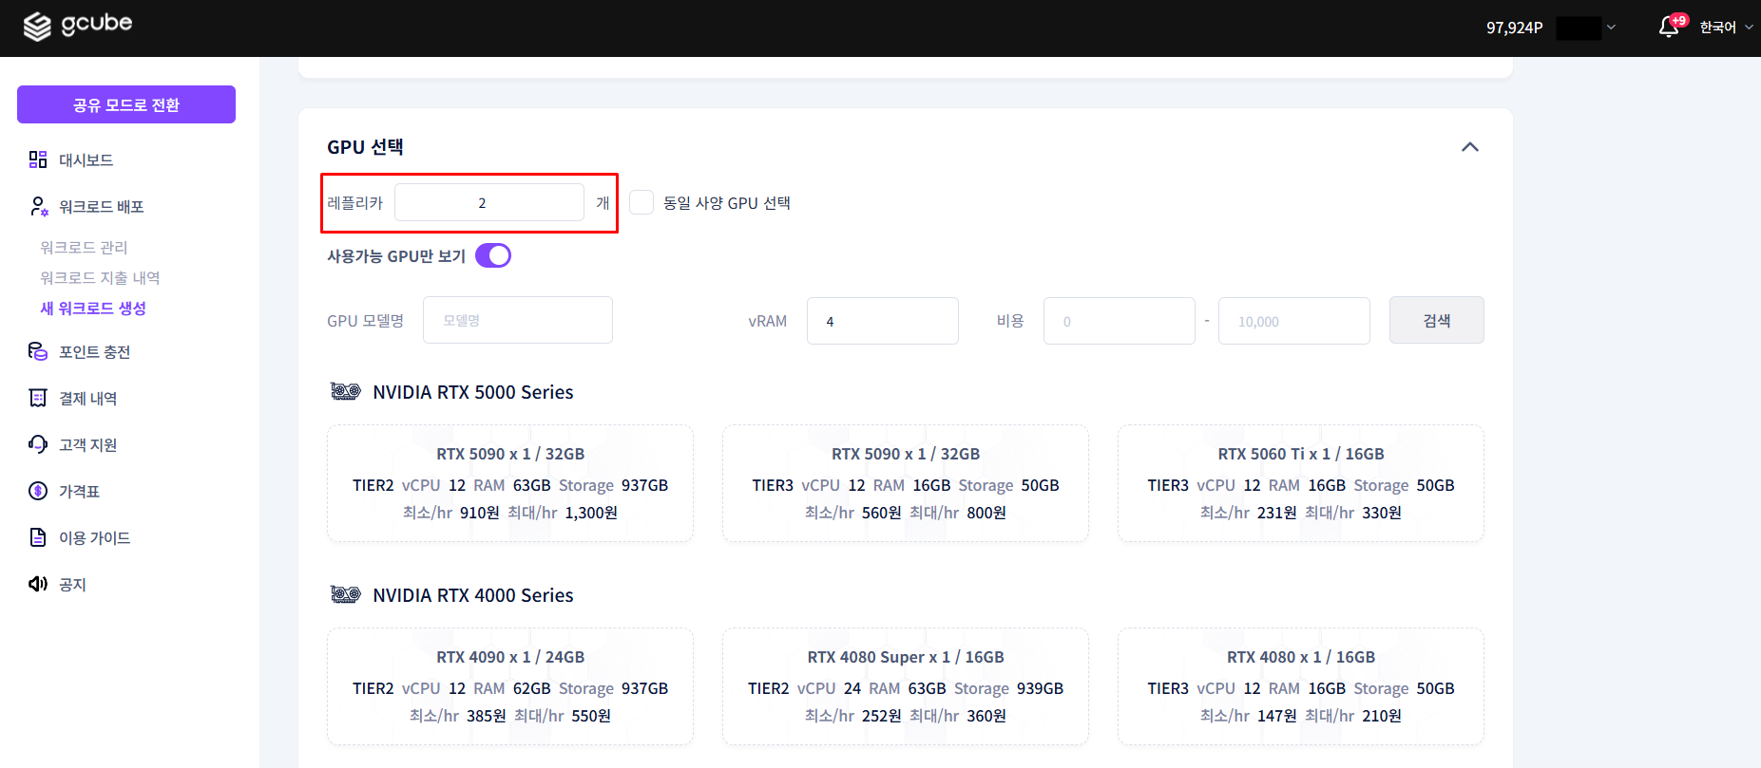The image size is (1761, 768).
Task: Click the notice megaphone icon
Action: pos(38,584)
